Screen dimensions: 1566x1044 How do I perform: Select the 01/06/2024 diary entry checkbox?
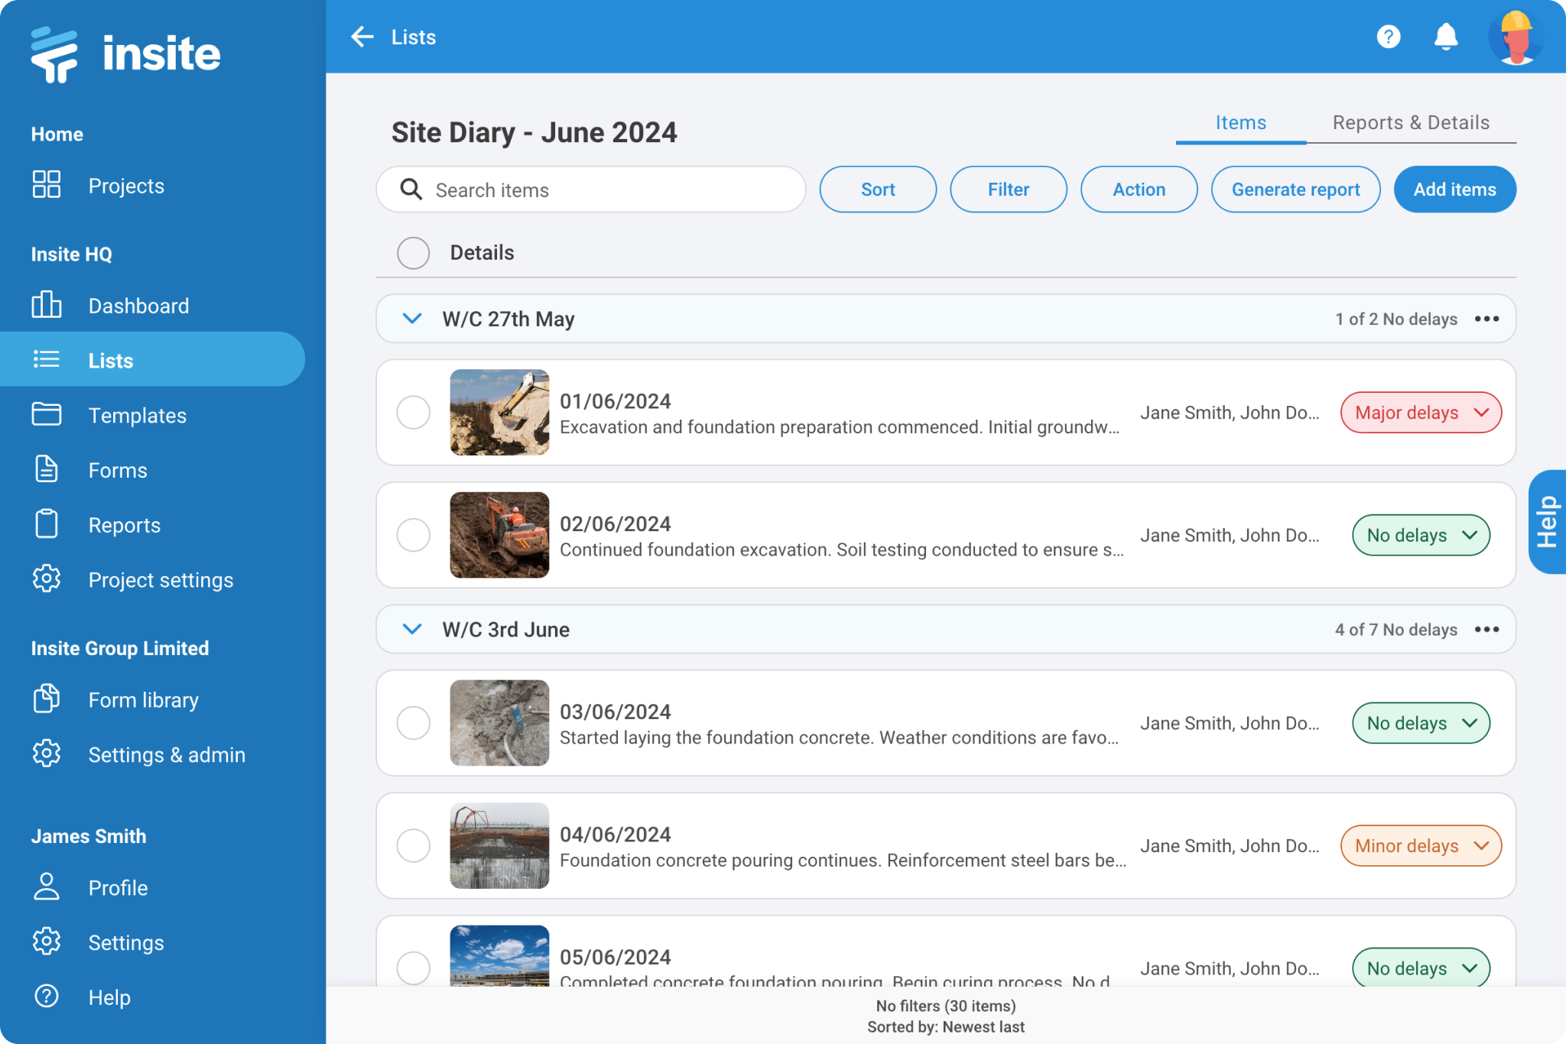pos(414,412)
